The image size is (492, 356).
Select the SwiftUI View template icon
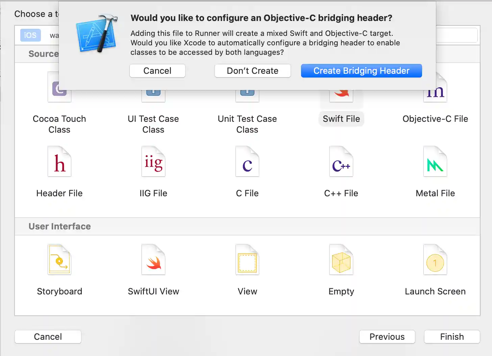point(153,260)
